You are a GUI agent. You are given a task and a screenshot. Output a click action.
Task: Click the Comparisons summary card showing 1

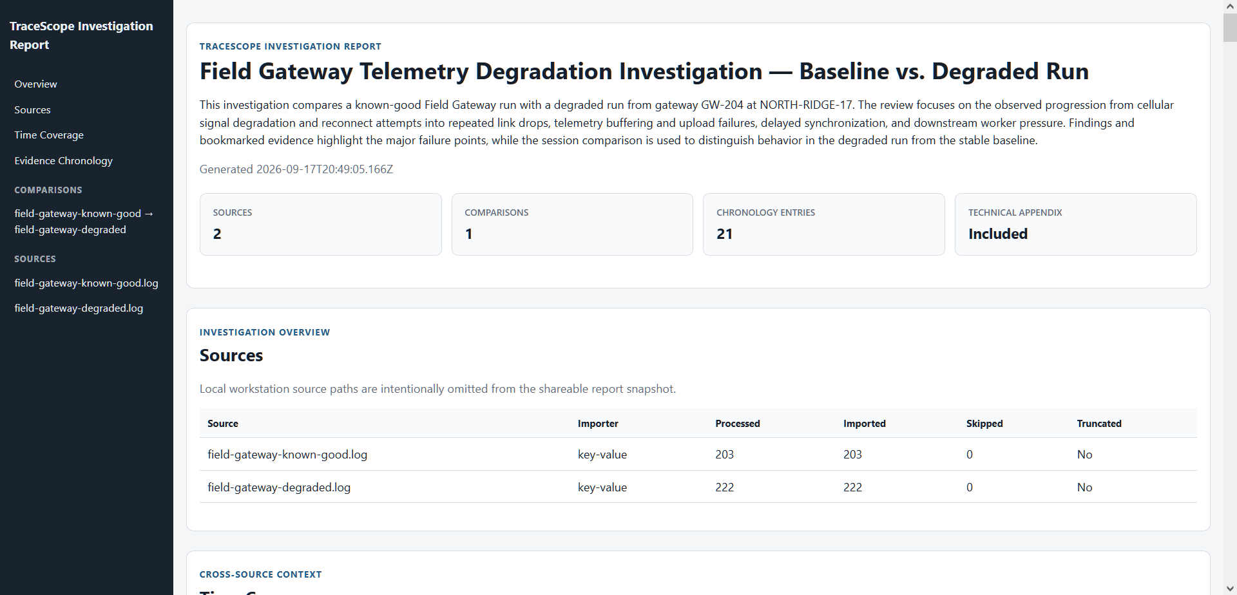click(x=572, y=224)
